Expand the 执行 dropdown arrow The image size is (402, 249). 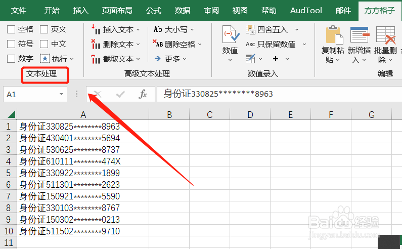pos(72,59)
